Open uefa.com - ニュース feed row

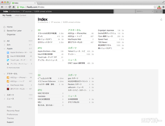point(81,87)
